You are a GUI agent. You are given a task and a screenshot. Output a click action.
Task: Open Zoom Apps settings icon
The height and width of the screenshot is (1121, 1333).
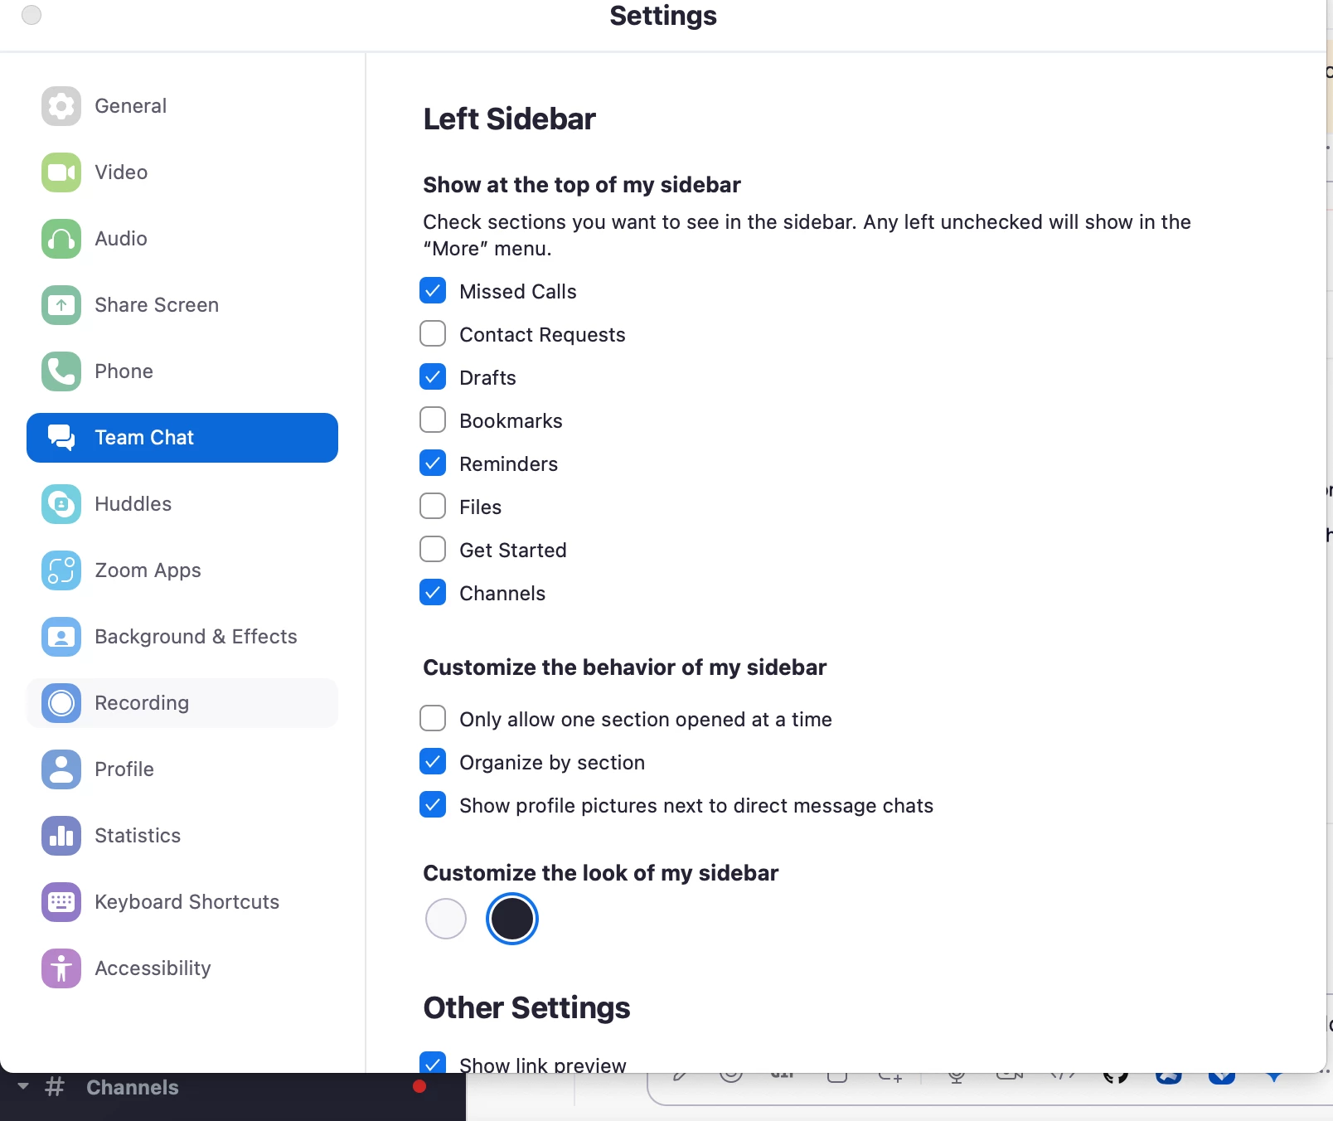click(x=61, y=570)
